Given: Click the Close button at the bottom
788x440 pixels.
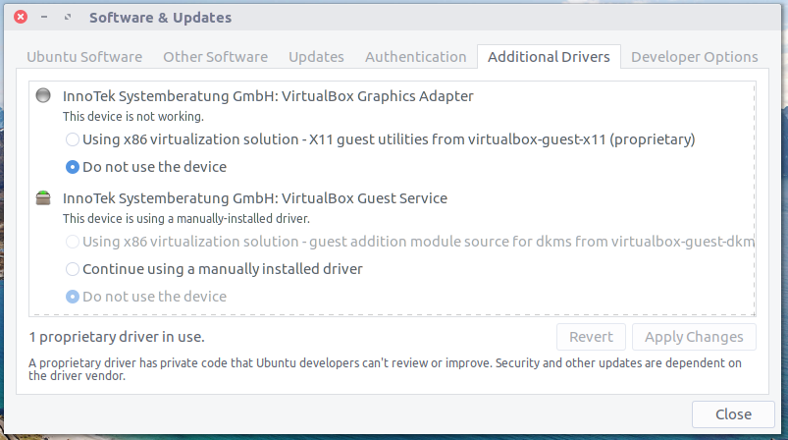Looking at the screenshot, I should click(x=733, y=414).
